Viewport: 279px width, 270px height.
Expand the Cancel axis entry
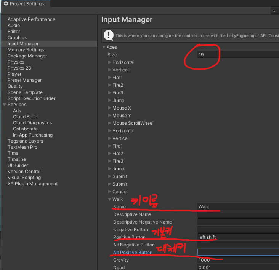[109, 192]
